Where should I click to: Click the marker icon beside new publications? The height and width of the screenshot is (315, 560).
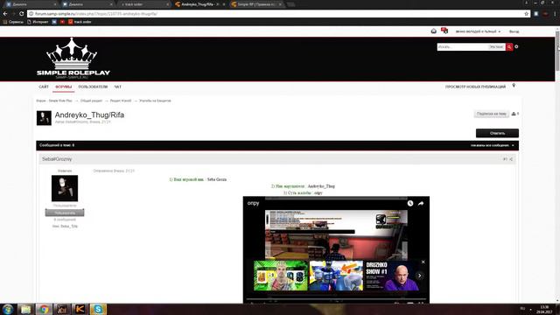tap(514, 86)
